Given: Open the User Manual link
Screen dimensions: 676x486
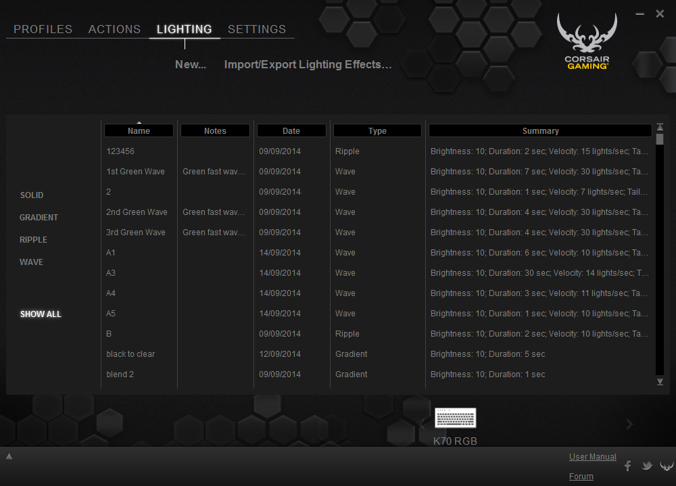Looking at the screenshot, I should tap(592, 457).
